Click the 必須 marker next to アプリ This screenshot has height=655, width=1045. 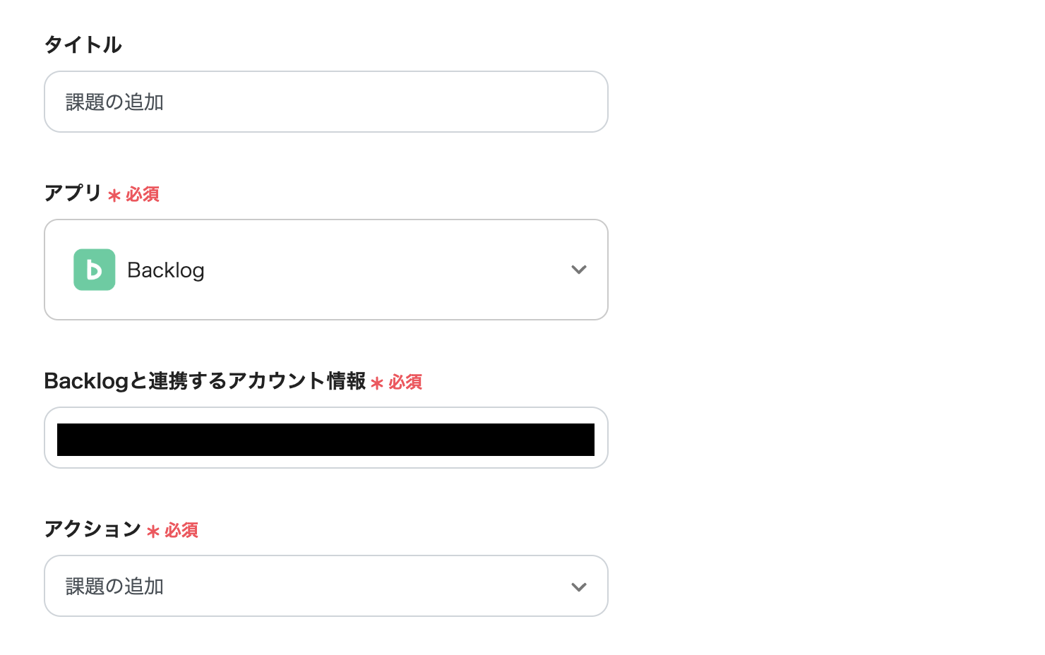click(143, 194)
